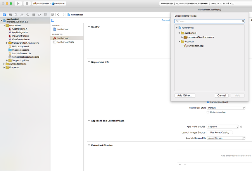Select numbertest project root in navigator
252x171 pixels.
(25, 21)
